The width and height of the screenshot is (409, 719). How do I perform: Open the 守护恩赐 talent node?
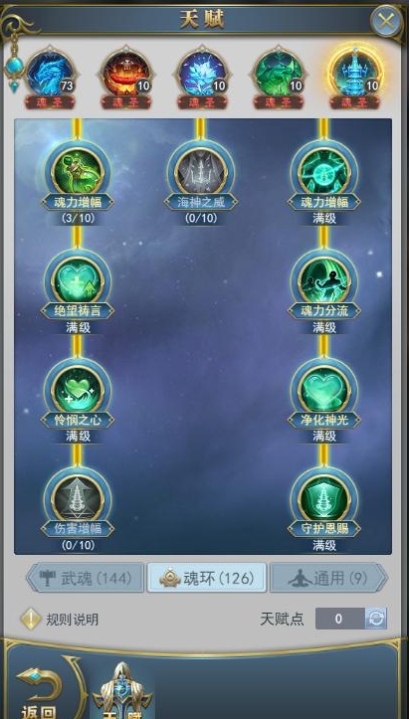(x=324, y=499)
